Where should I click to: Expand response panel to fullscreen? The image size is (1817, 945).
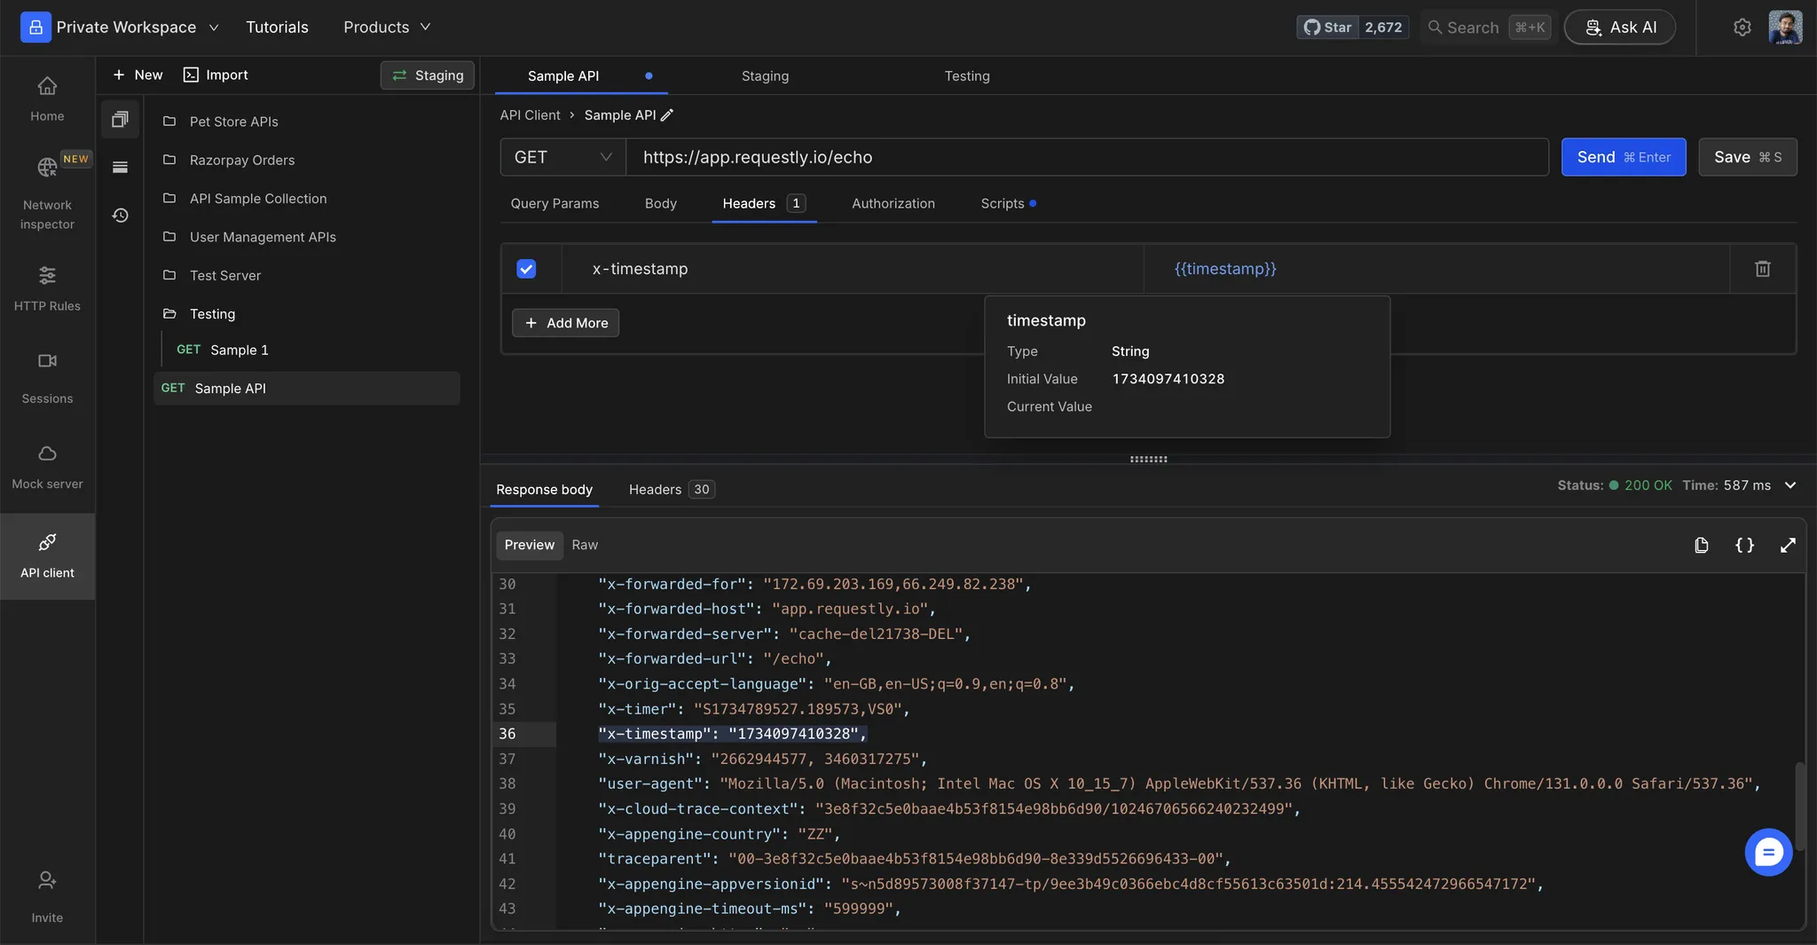pyautogui.click(x=1788, y=545)
